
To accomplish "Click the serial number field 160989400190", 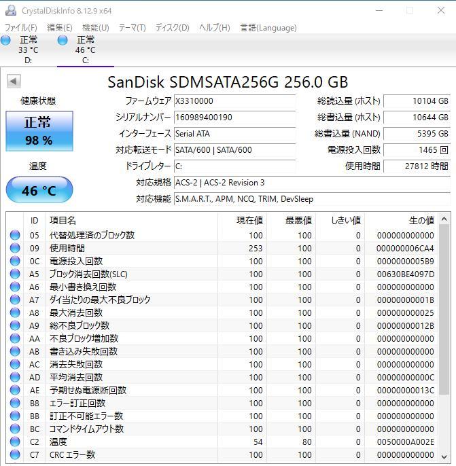I will click(234, 118).
